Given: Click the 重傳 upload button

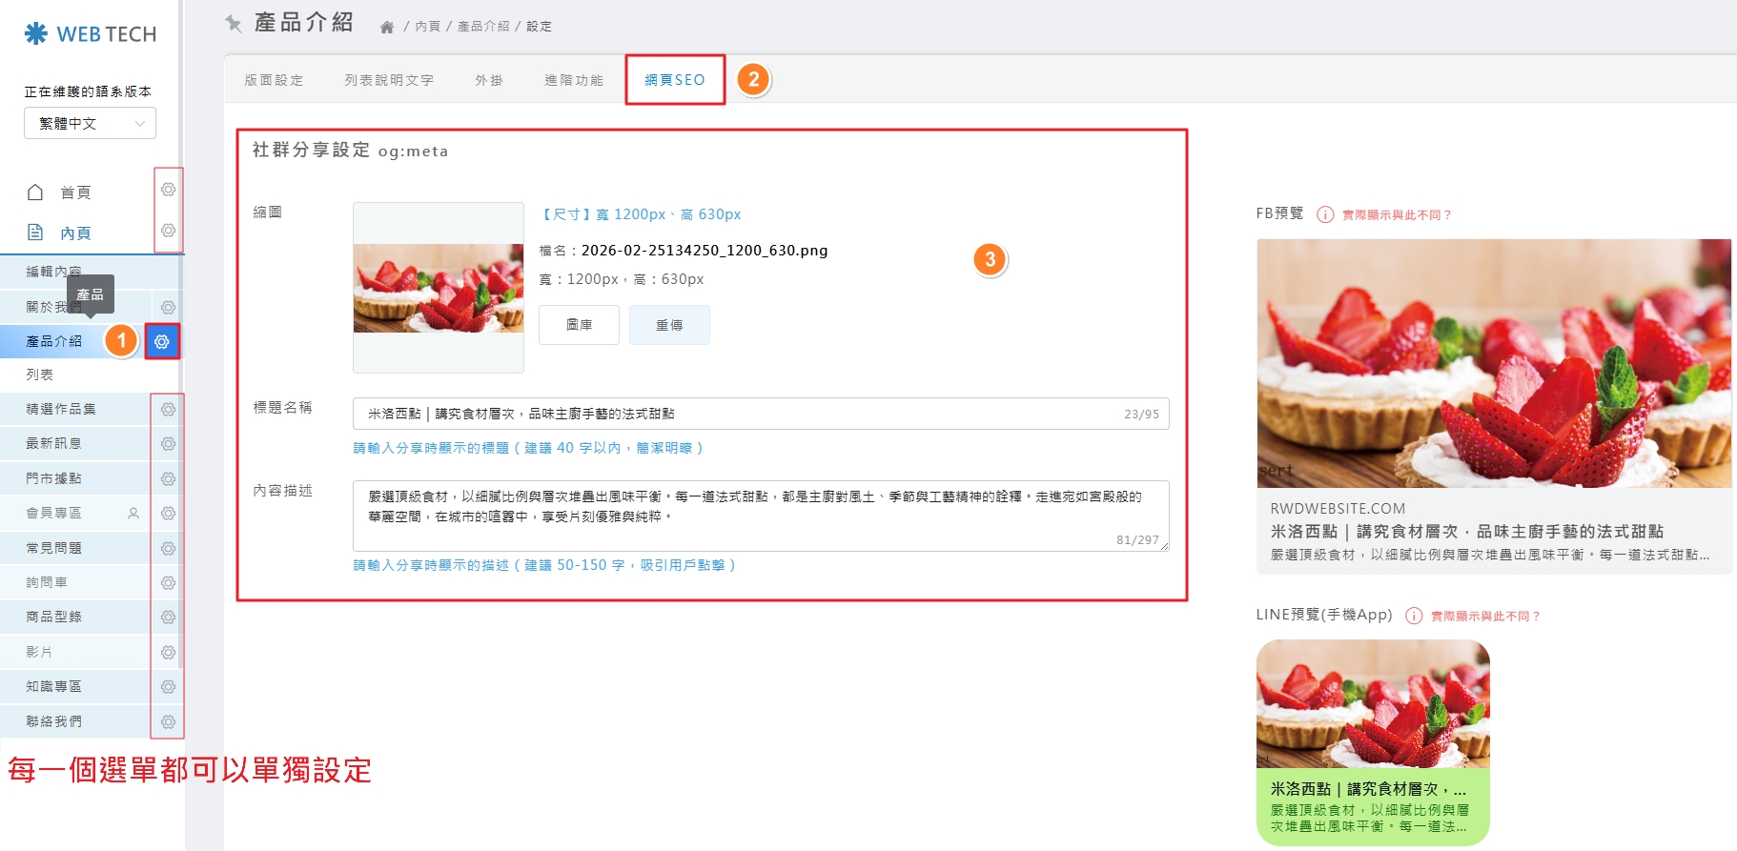Looking at the screenshot, I should click(x=669, y=325).
